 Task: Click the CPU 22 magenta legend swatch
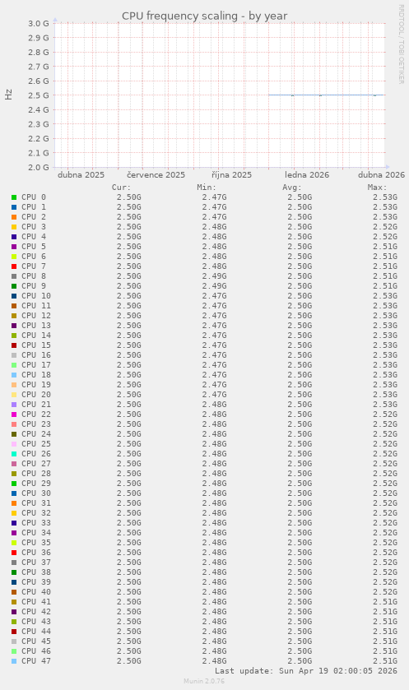click(14, 414)
